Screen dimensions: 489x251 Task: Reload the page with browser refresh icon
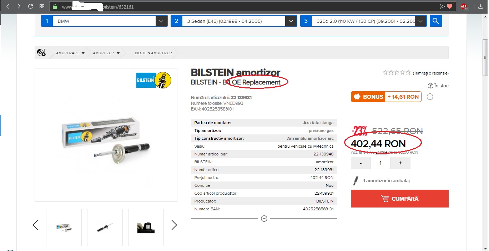click(30, 6)
